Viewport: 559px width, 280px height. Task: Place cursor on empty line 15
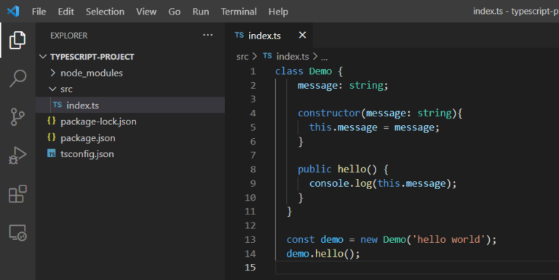point(417,267)
